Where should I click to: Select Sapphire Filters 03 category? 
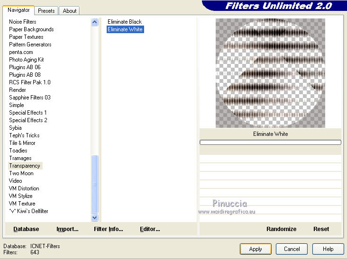pyautogui.click(x=30, y=98)
